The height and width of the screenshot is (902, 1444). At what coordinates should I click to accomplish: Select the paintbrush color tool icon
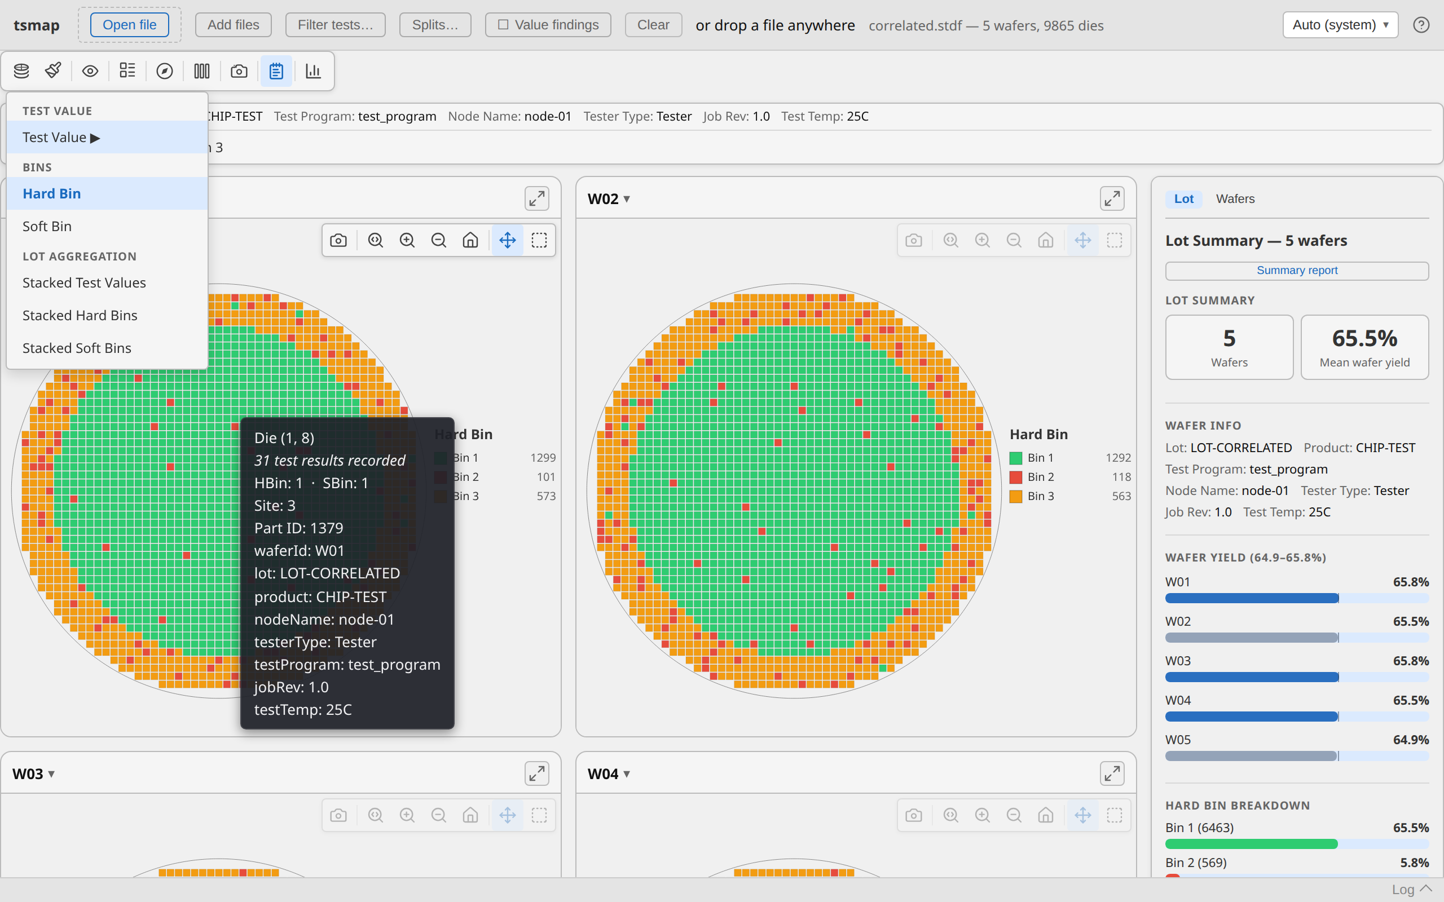53,71
